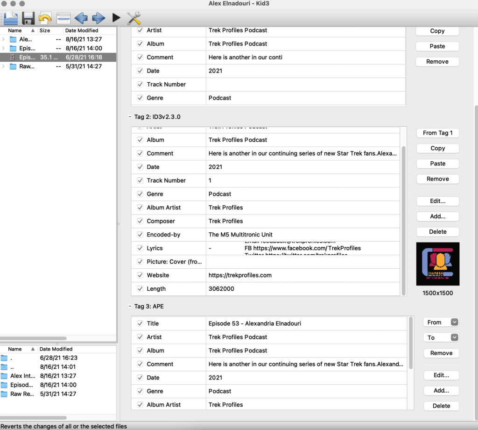This screenshot has width=478, height=430.
Task: Open Edit... for Tag 2 frames
Action: point(438,201)
